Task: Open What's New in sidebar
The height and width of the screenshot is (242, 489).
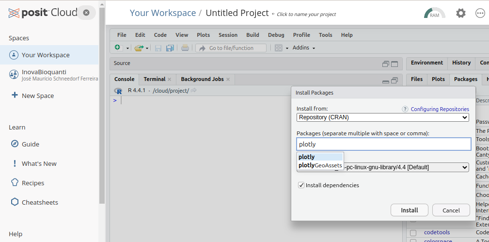Action: [33, 163]
